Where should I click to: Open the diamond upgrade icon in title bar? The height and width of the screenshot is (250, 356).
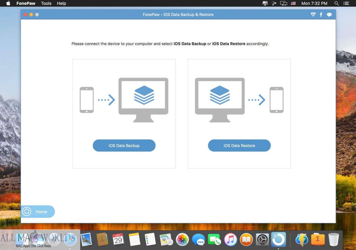(313, 15)
